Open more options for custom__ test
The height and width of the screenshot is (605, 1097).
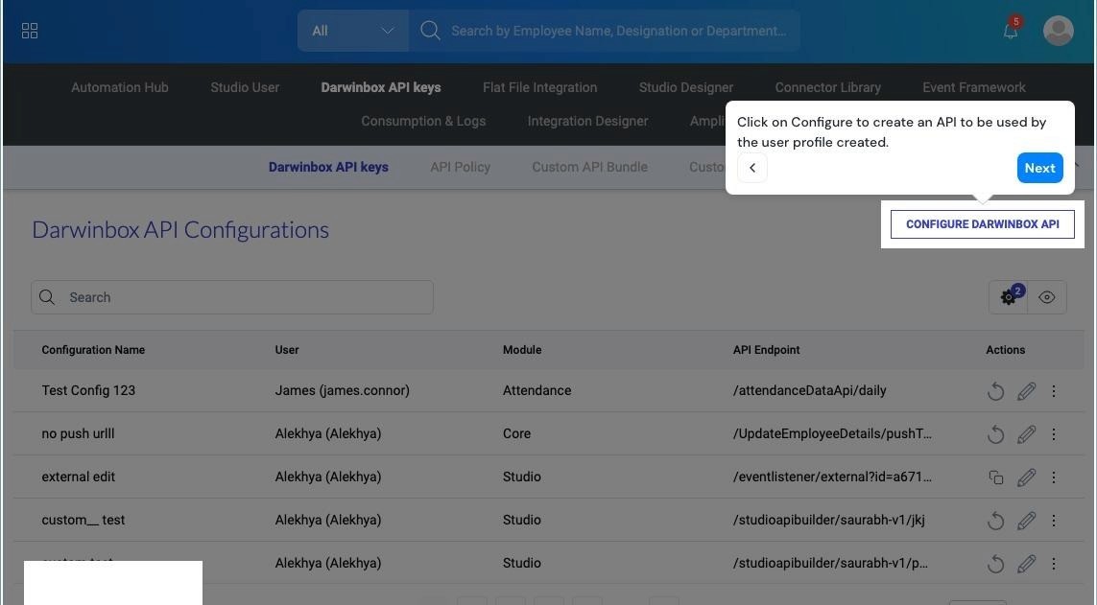click(1054, 522)
